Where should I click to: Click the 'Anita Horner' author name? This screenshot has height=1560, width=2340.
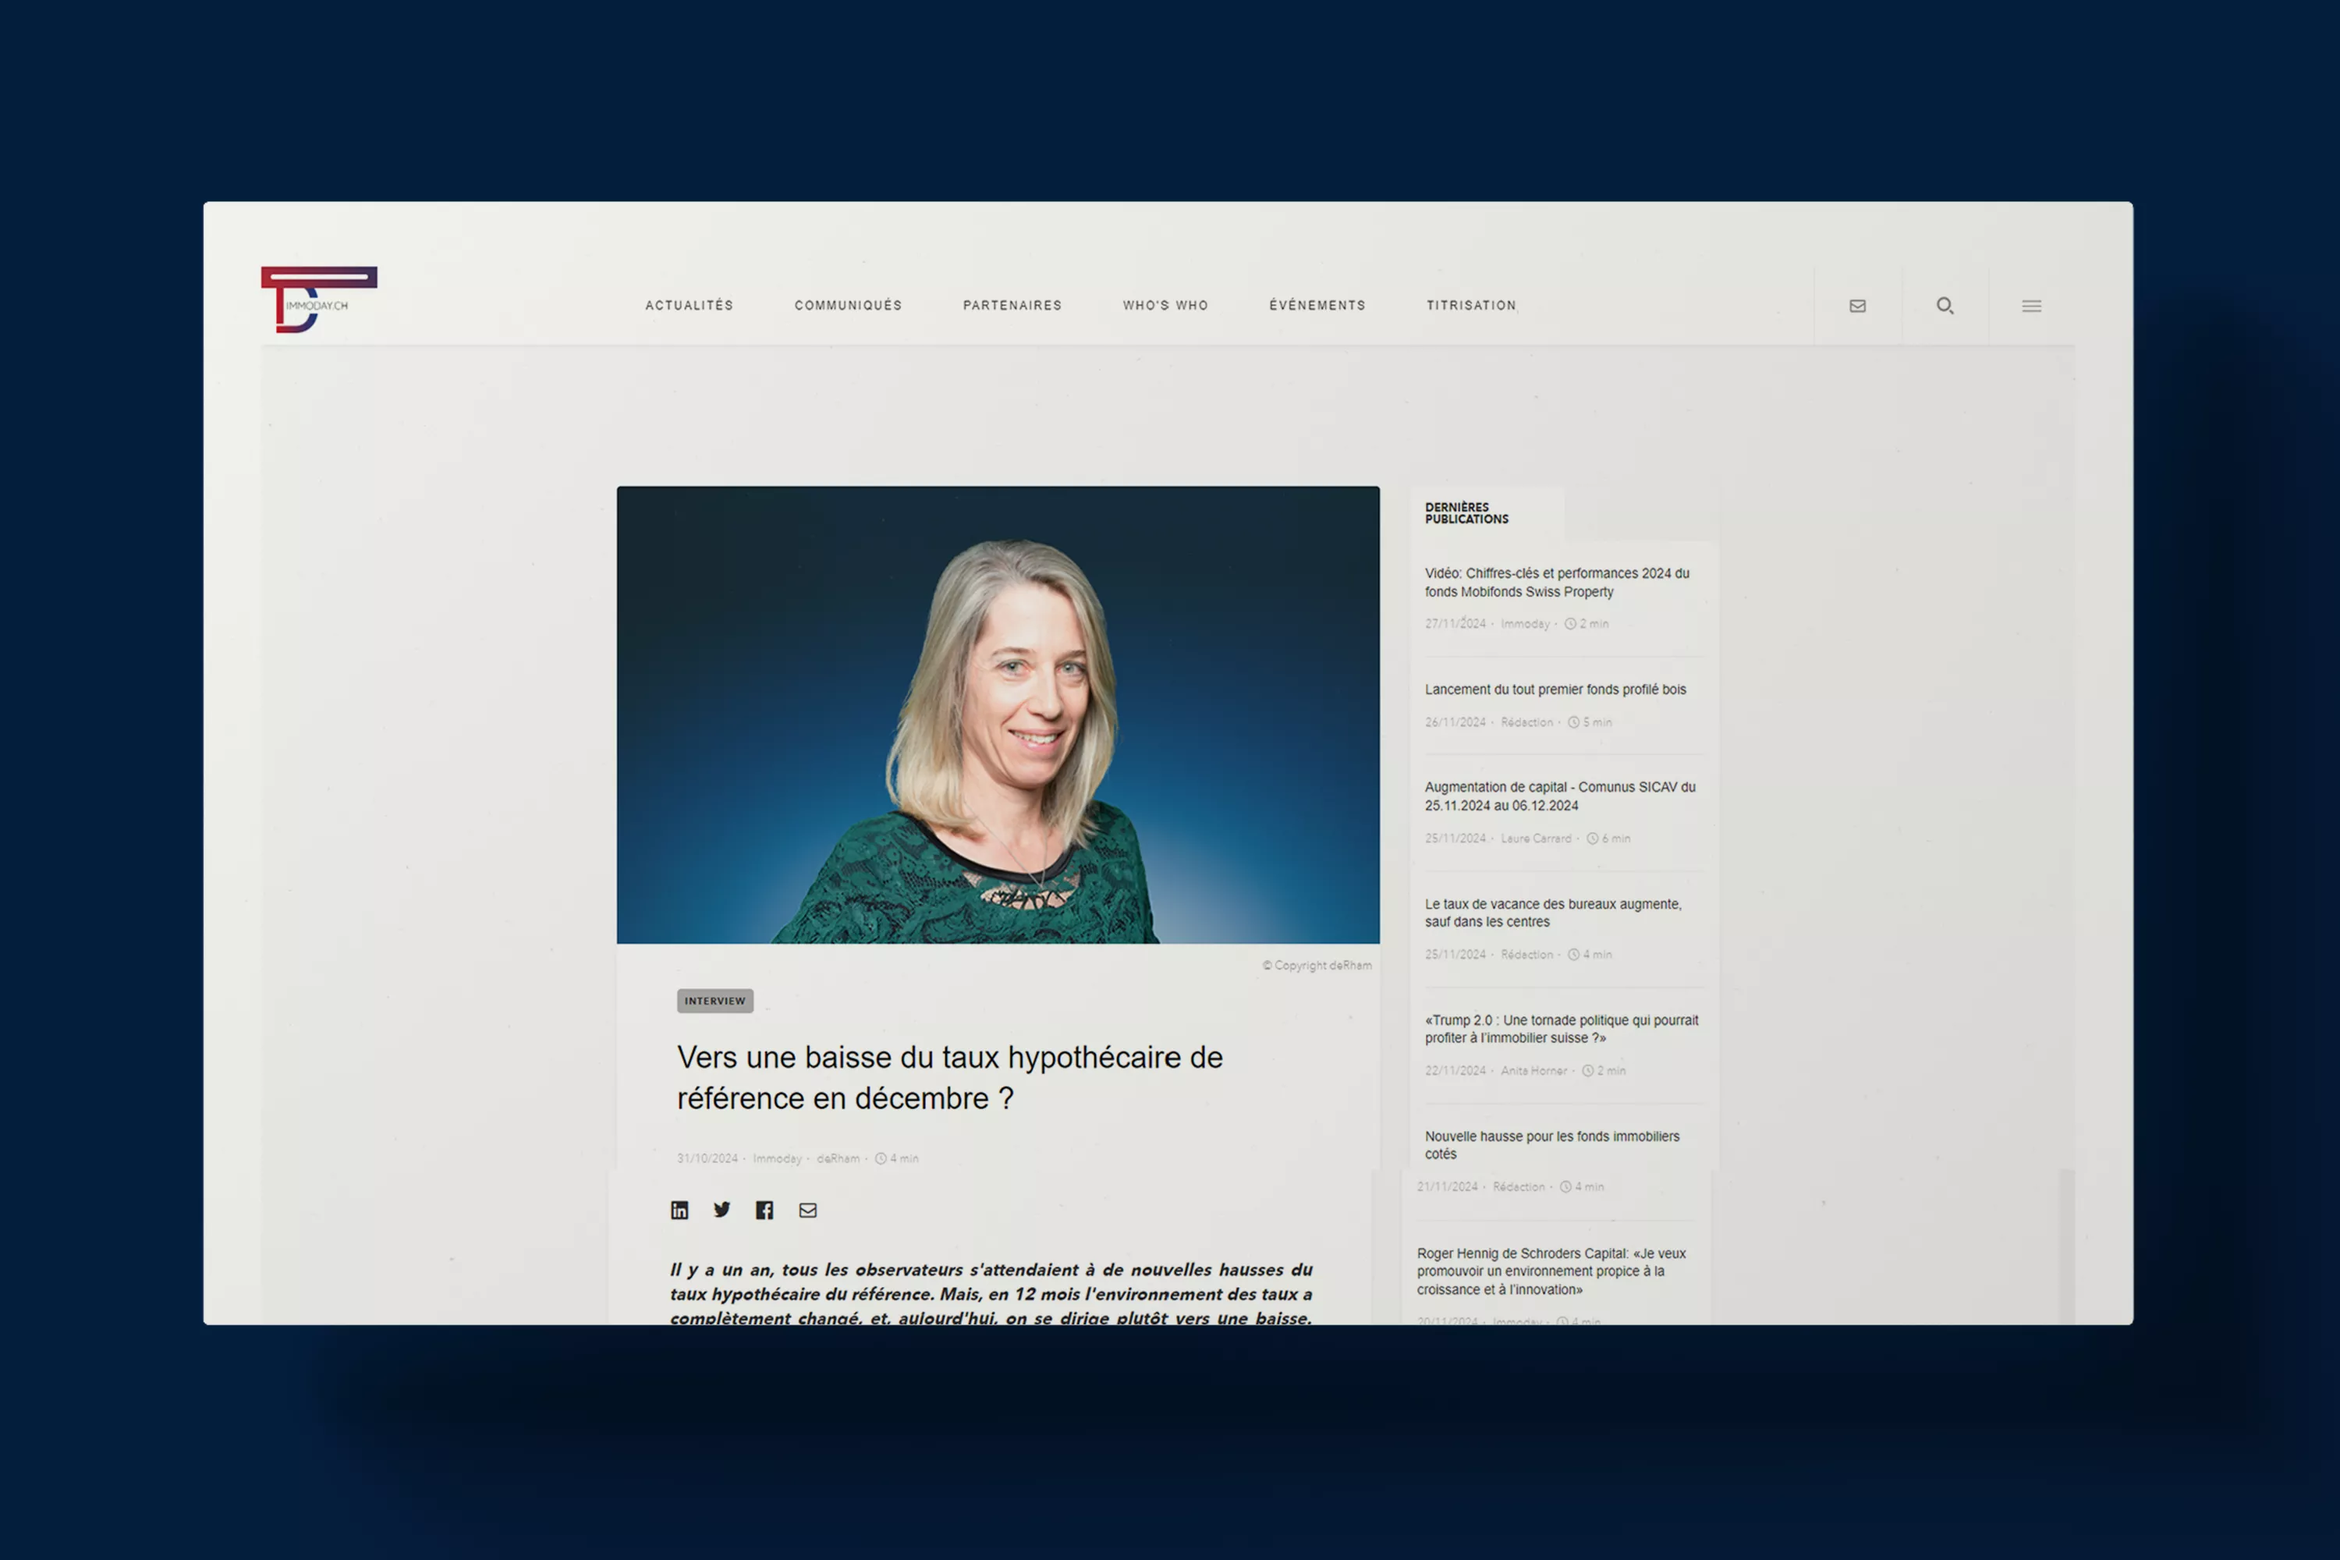tap(1533, 1070)
